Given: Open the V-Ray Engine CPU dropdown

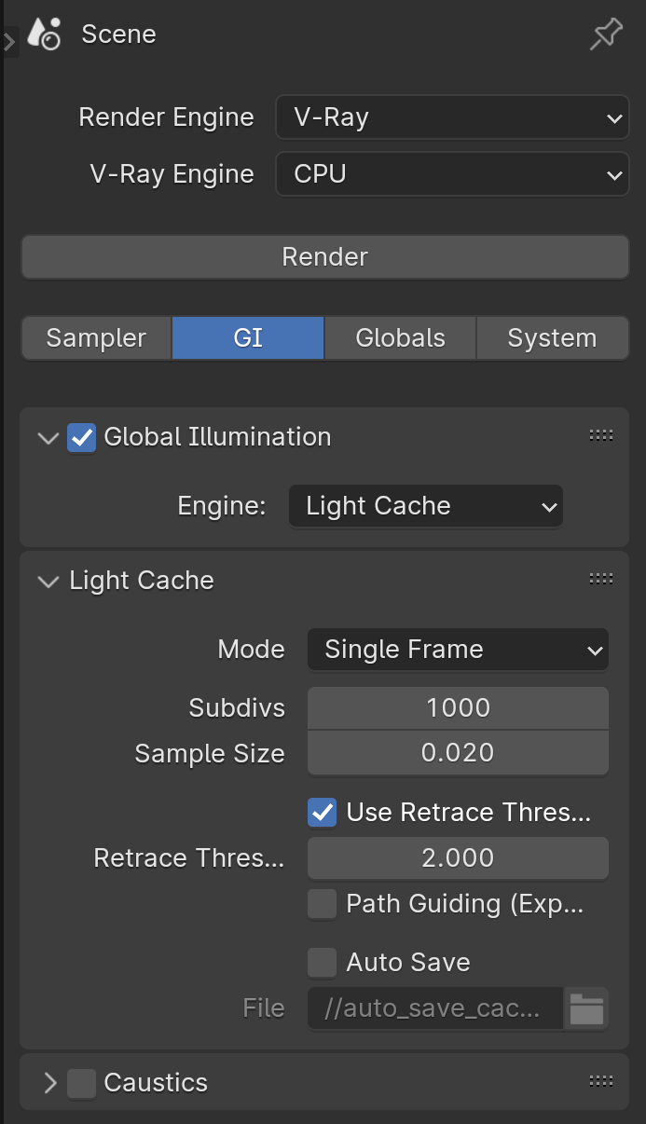Looking at the screenshot, I should coord(452,174).
